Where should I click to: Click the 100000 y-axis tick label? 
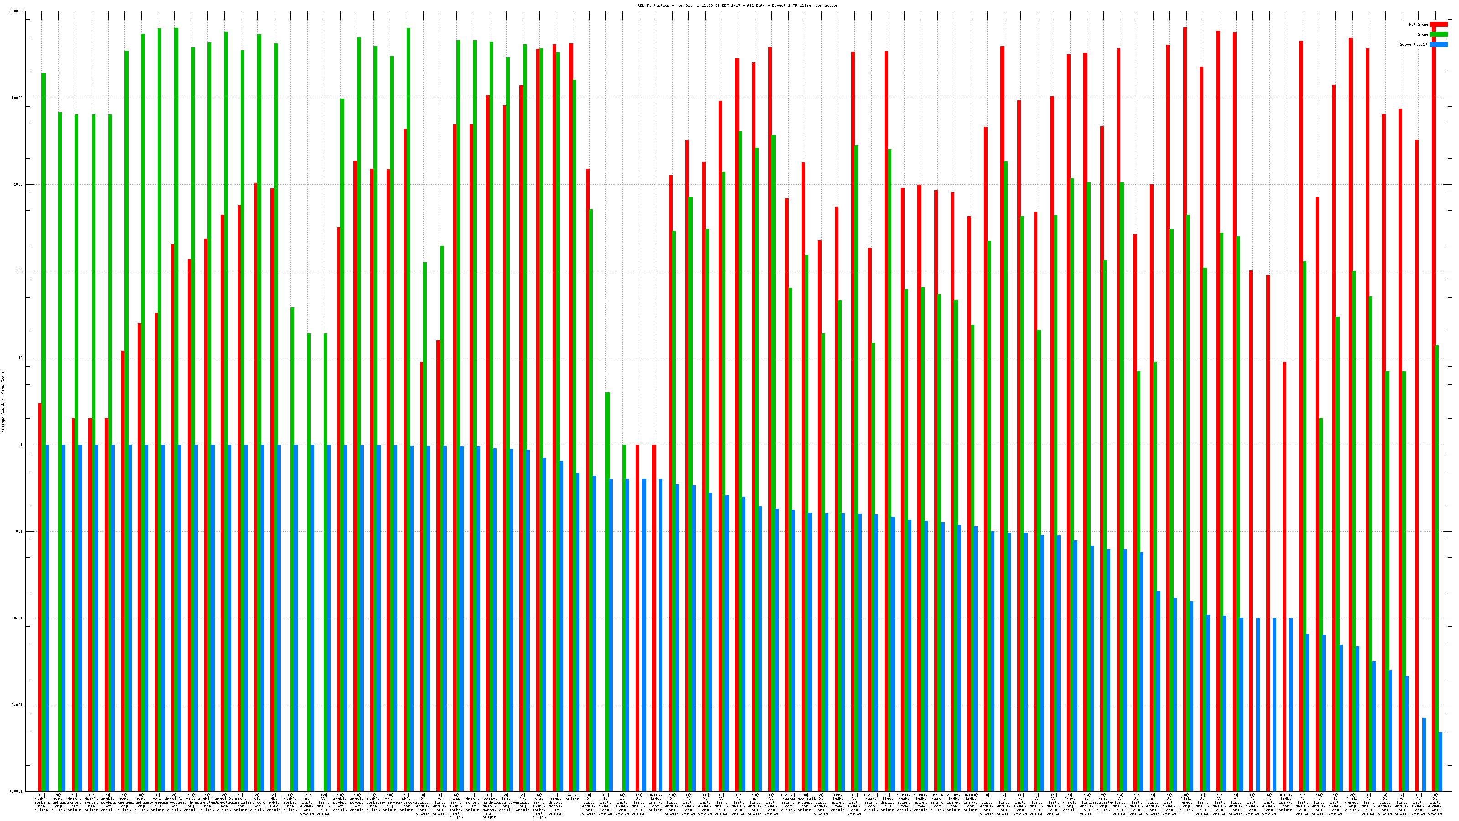click(x=16, y=11)
